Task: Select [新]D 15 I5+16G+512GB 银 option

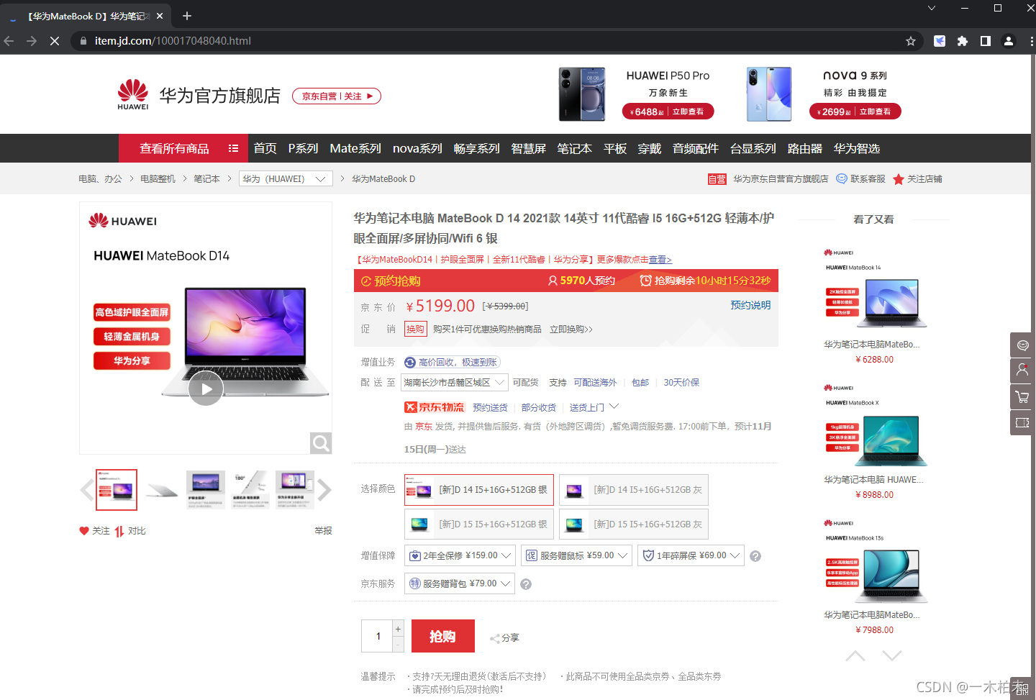Action: click(479, 524)
